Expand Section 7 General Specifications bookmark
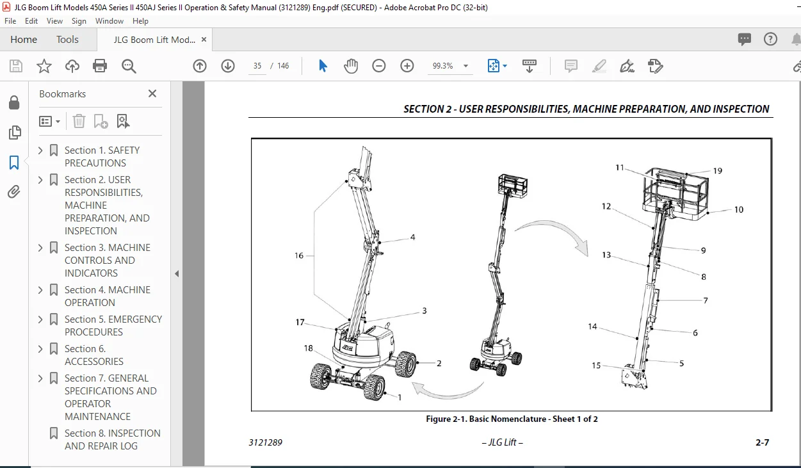 pos(41,378)
